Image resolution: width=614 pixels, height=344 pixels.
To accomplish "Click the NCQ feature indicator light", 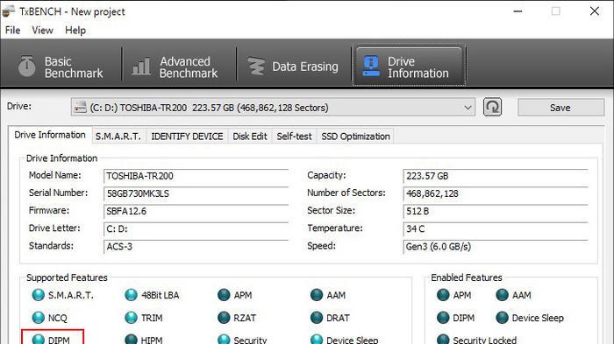I will tap(39, 318).
